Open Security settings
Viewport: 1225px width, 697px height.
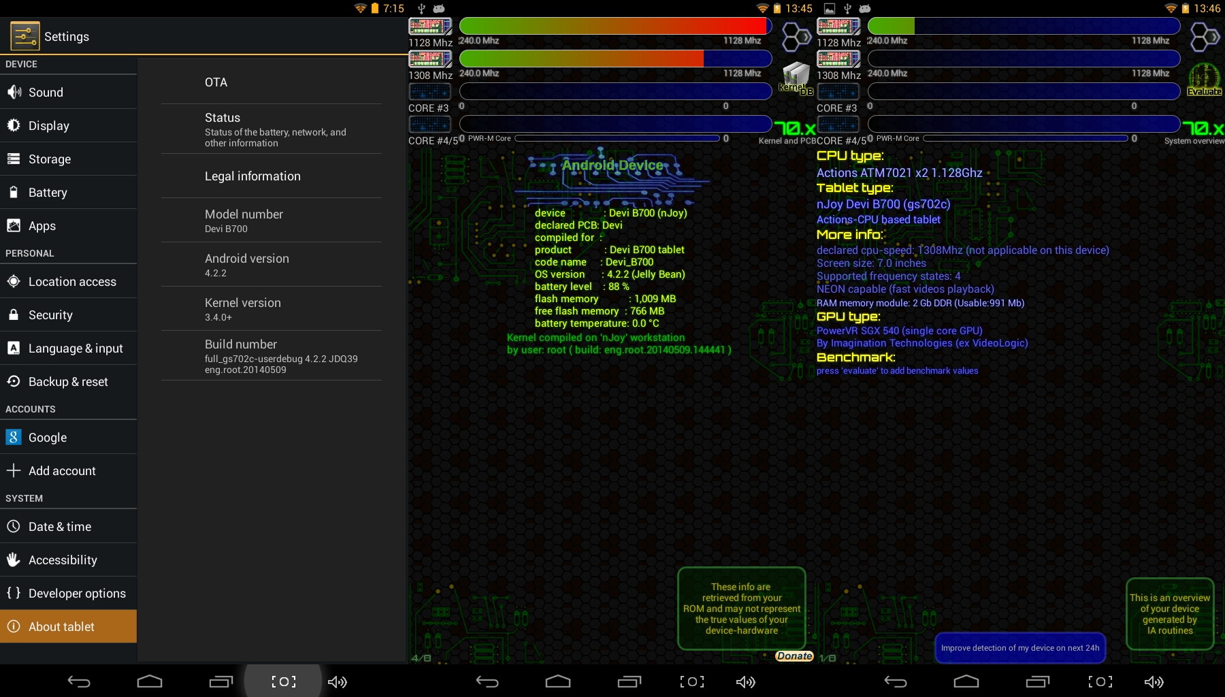(x=68, y=314)
